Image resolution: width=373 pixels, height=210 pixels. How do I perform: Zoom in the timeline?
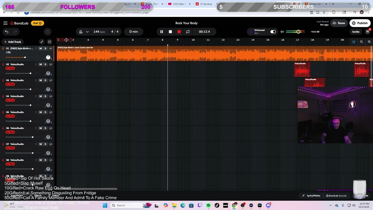pos(369,42)
